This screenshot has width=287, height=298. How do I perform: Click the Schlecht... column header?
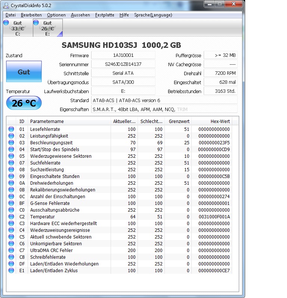[x=151, y=121]
